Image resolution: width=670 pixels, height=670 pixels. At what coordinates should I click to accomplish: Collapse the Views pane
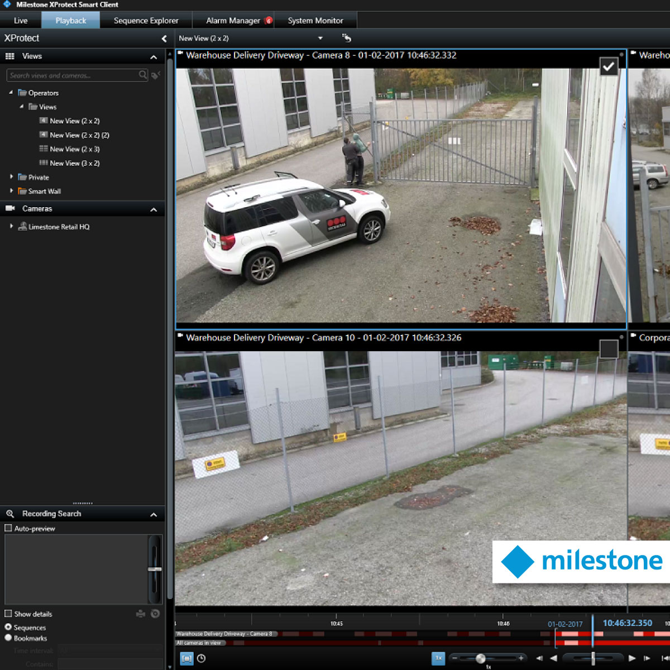[154, 57]
